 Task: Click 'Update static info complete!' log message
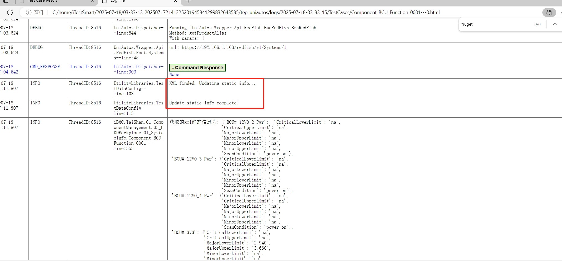coord(204,103)
